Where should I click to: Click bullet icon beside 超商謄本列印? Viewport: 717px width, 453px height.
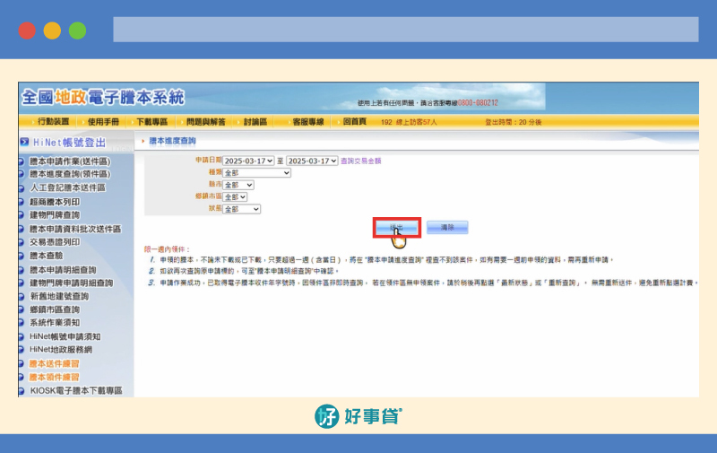[22, 202]
